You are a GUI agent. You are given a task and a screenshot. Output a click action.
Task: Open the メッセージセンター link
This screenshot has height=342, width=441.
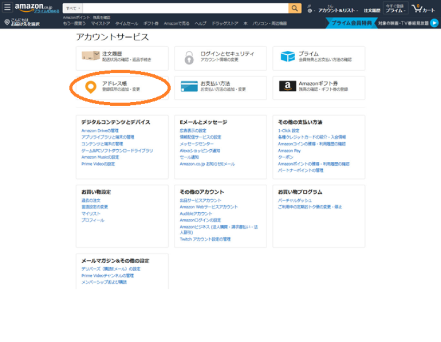[x=197, y=144]
